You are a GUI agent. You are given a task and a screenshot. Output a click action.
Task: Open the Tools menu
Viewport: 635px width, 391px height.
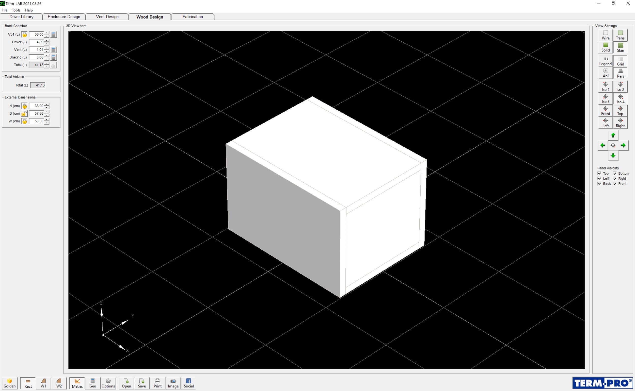click(x=16, y=10)
